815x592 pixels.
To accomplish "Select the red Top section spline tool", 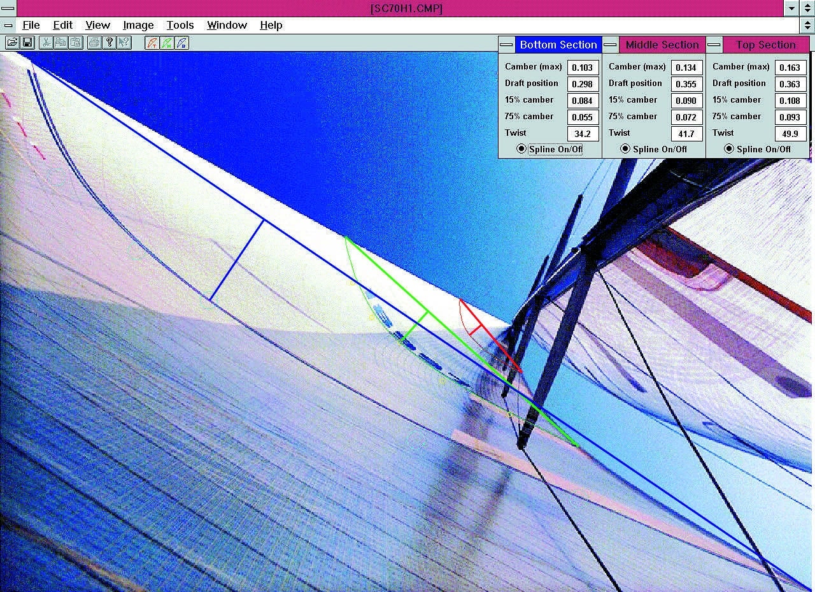I will tap(151, 42).
